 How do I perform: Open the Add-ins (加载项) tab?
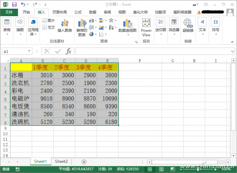point(160,12)
